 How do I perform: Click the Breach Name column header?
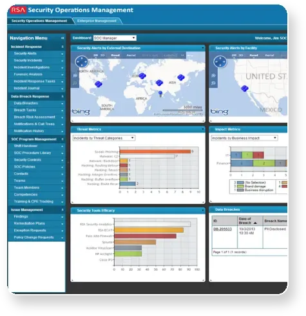pos(275,221)
